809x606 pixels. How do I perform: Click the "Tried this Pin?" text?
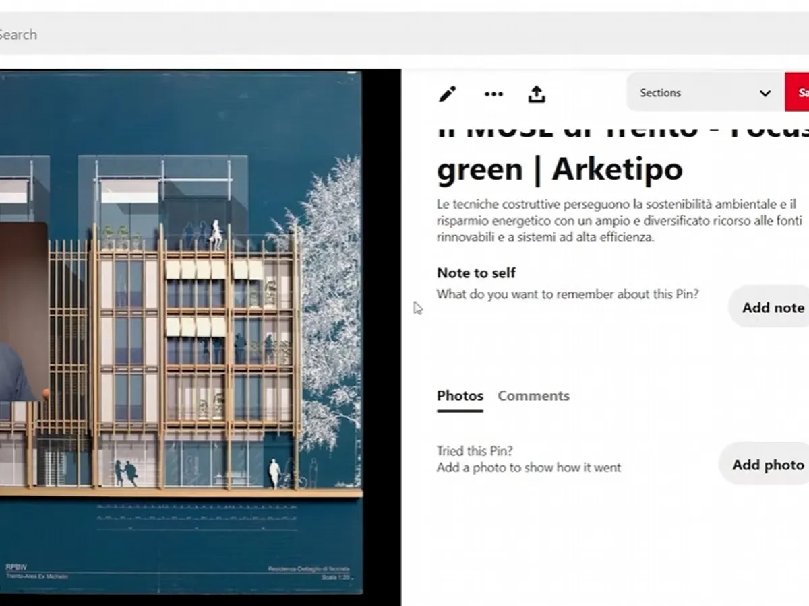tap(475, 451)
